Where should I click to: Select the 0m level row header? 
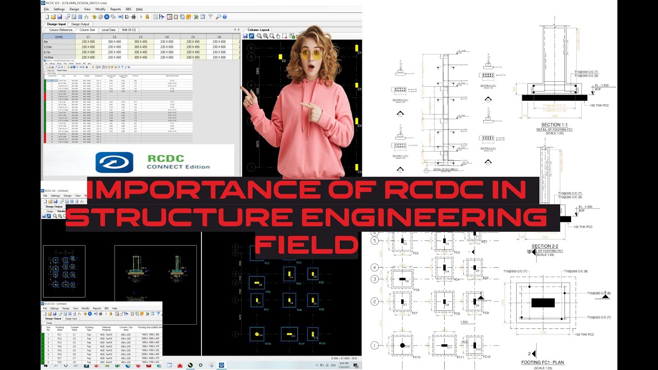(59, 42)
